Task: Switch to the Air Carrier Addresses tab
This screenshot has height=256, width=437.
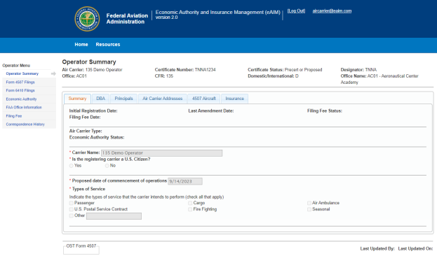Action: pos(163,99)
